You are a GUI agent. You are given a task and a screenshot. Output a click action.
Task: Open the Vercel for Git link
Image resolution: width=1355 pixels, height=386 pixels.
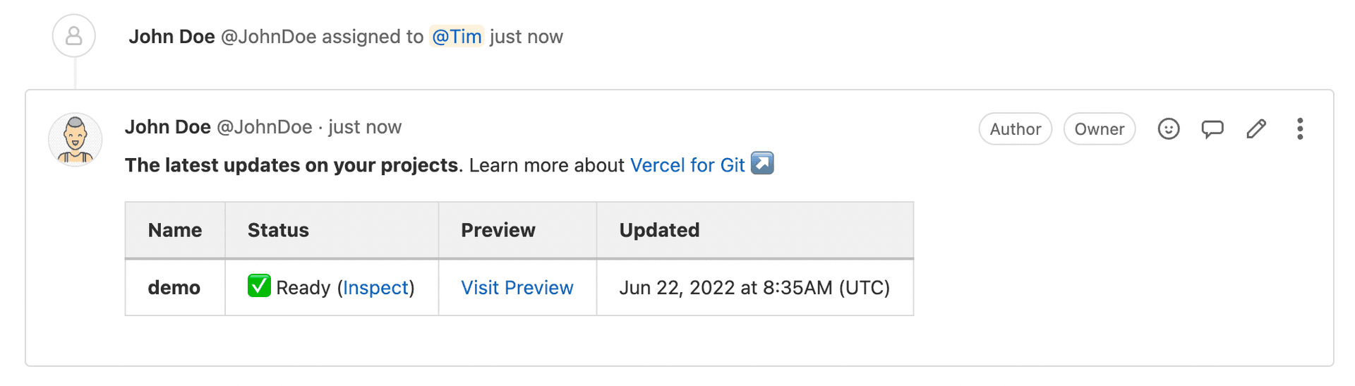click(687, 165)
